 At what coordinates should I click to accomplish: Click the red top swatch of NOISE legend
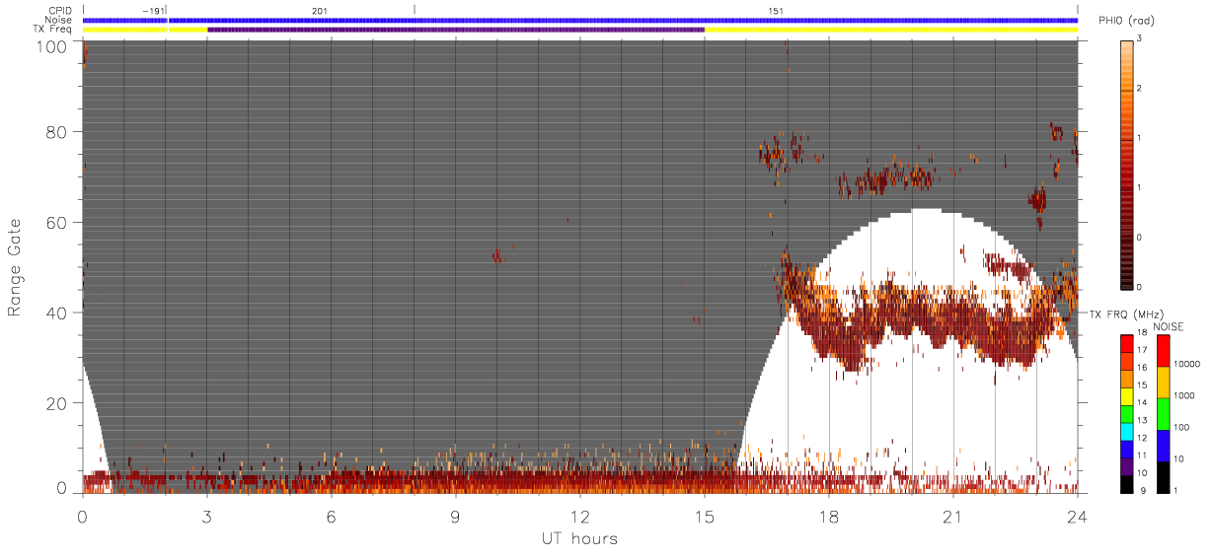tap(1162, 351)
